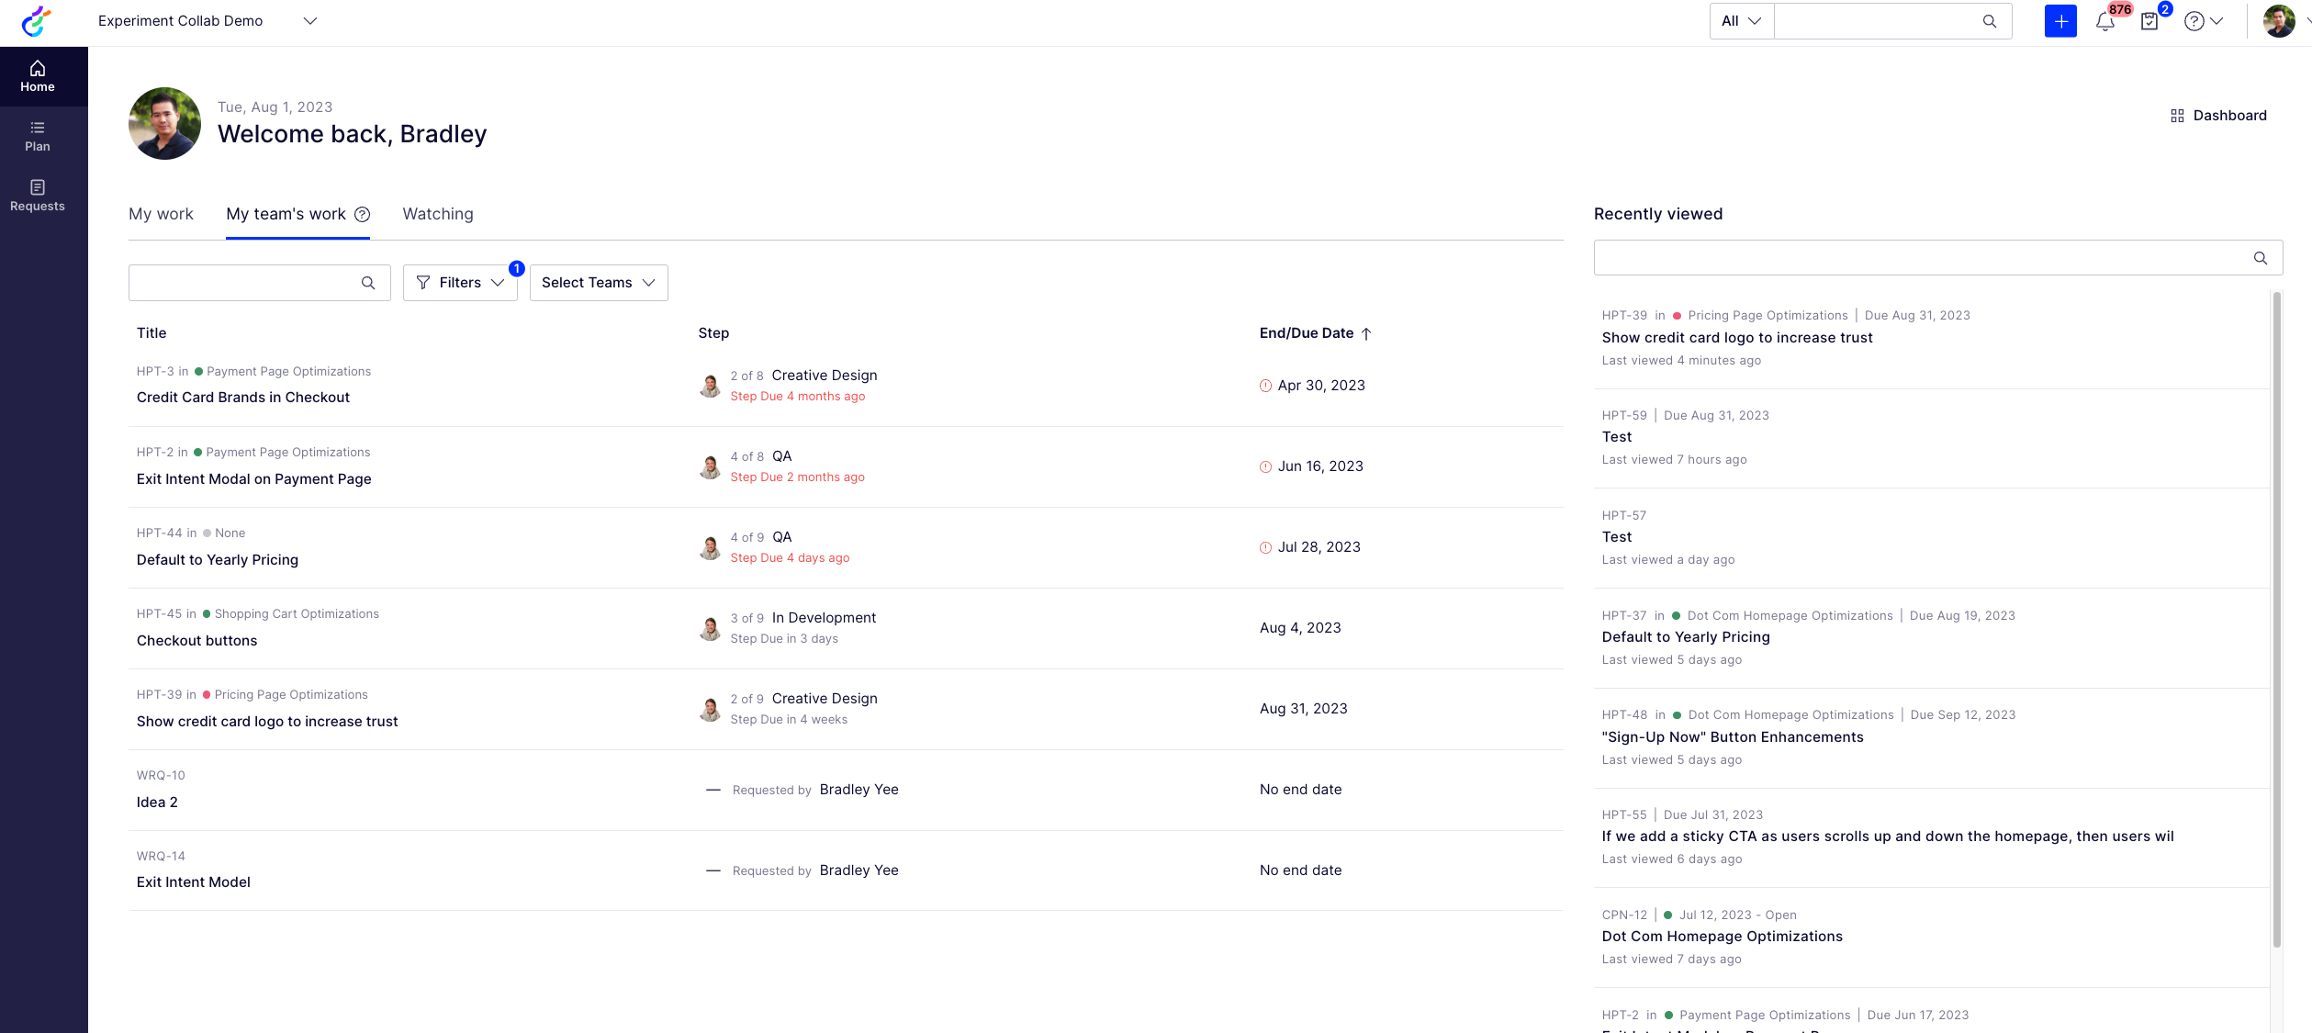
Task: Open the Select Teams dropdown
Action: 599,283
